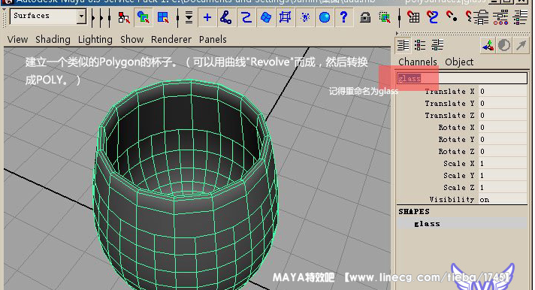Click the rendering sphere mask icon

click(x=325, y=17)
